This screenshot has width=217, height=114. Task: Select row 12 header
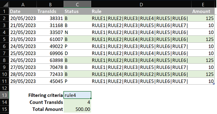click(x=5, y=88)
